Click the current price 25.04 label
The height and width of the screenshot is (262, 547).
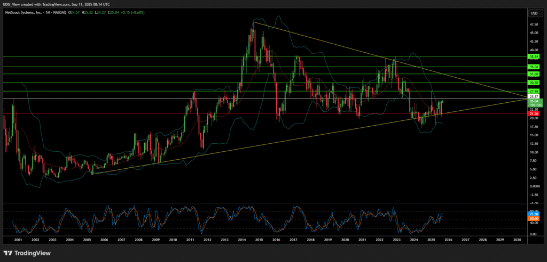534,101
